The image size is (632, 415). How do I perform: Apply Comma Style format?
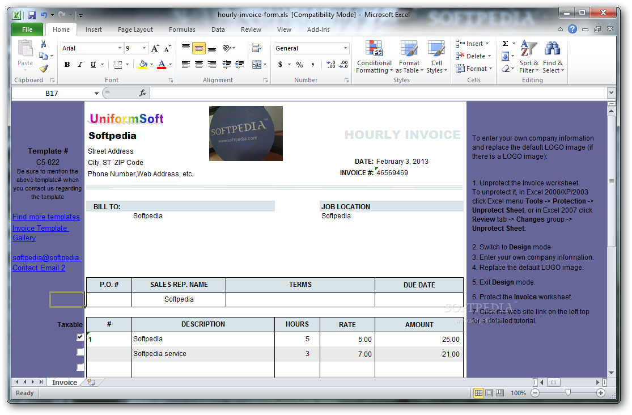pyautogui.click(x=312, y=65)
